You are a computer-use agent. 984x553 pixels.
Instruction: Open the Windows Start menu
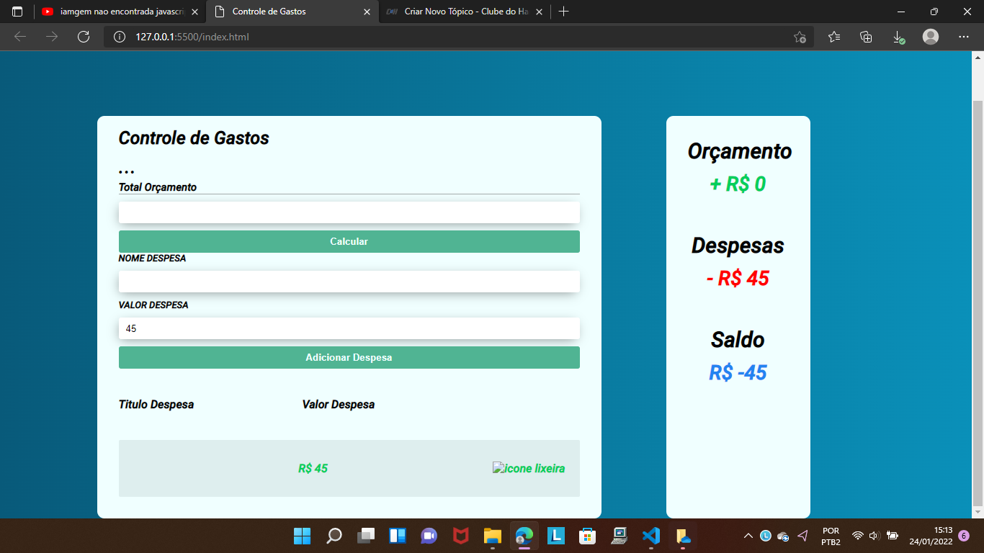click(303, 536)
